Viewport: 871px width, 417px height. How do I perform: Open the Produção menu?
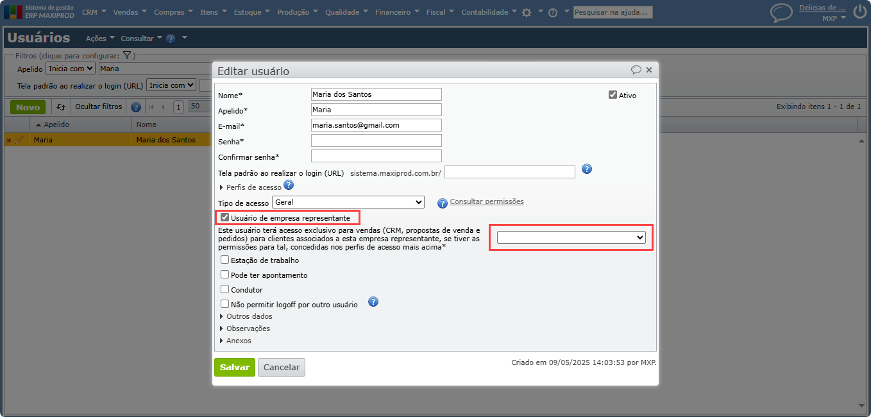point(298,12)
